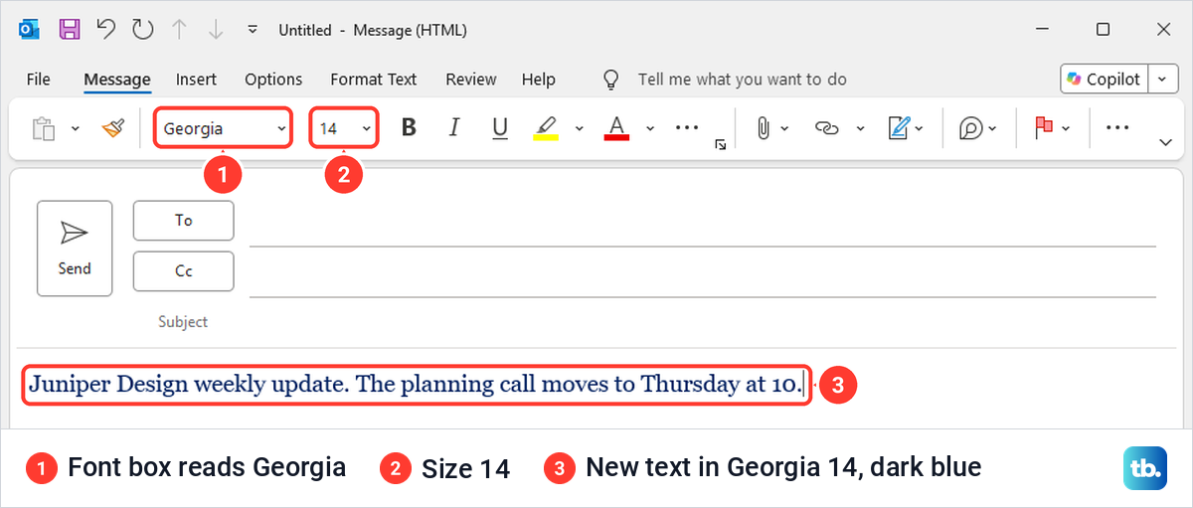
Task: Flag the message with Follow Up
Action: (x=1044, y=128)
